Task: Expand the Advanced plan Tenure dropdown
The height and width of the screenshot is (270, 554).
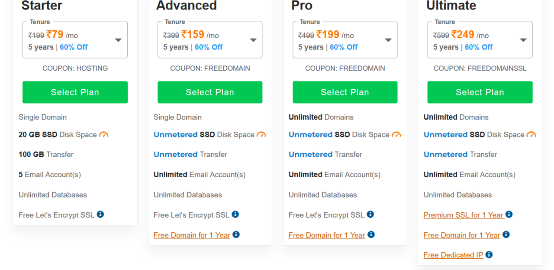Action: click(x=210, y=40)
